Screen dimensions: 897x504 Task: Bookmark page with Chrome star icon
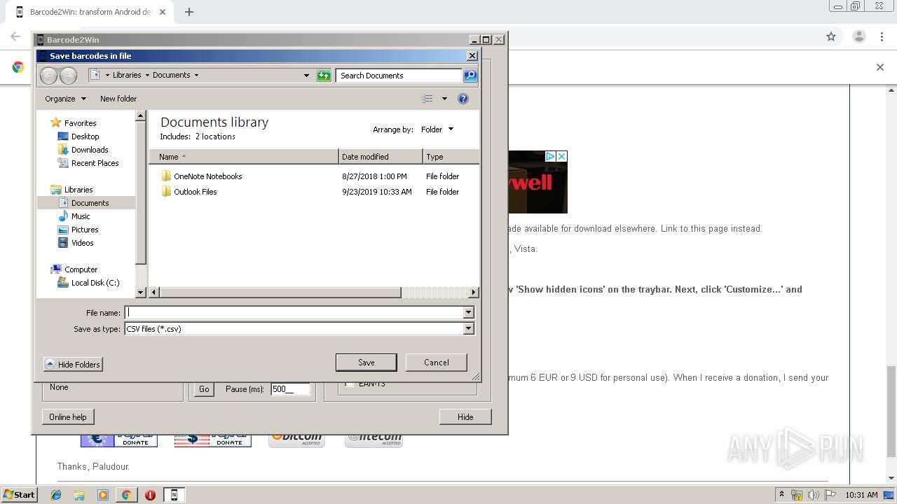pyautogui.click(x=831, y=36)
